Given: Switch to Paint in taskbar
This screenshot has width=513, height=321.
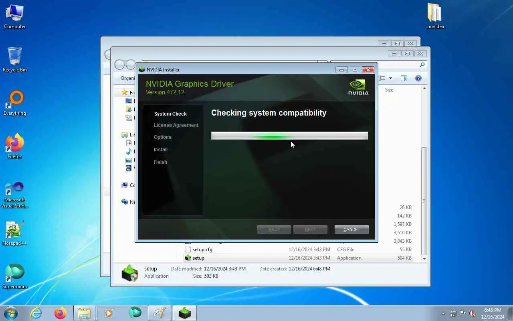Looking at the screenshot, I should pyautogui.click(x=160, y=313).
